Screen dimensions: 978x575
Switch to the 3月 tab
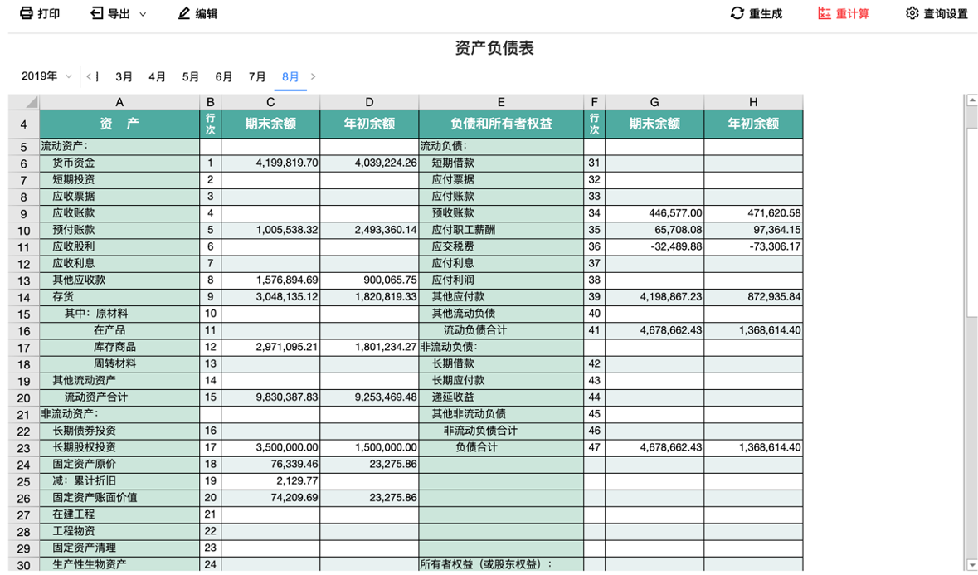124,76
